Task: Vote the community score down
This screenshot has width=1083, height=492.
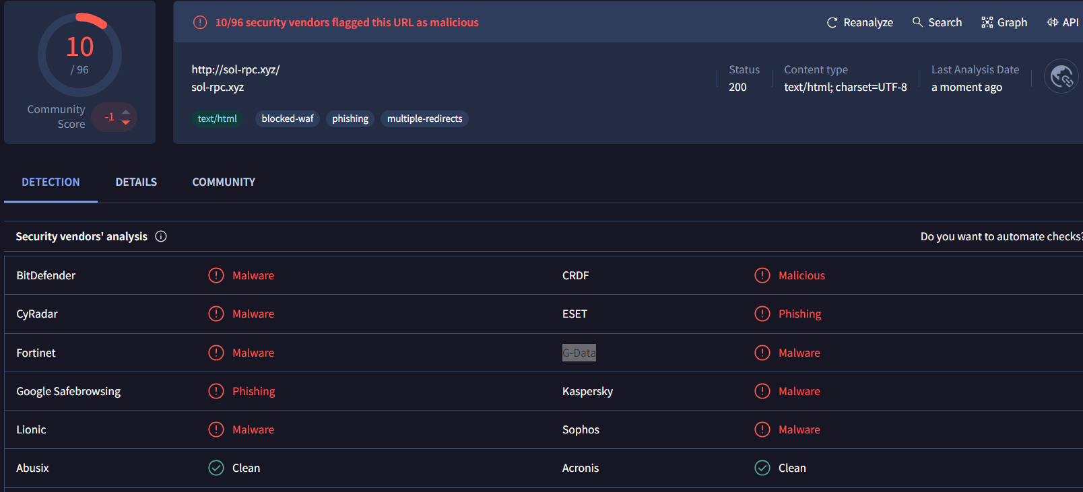Action: point(126,122)
